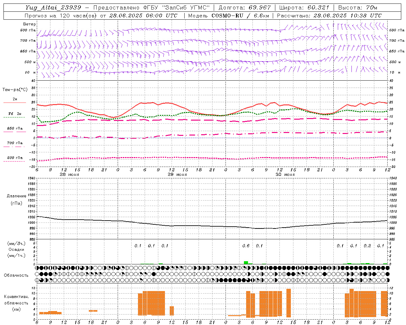
Task: Select the Давление pressure panel title
Action: [x=16, y=196]
